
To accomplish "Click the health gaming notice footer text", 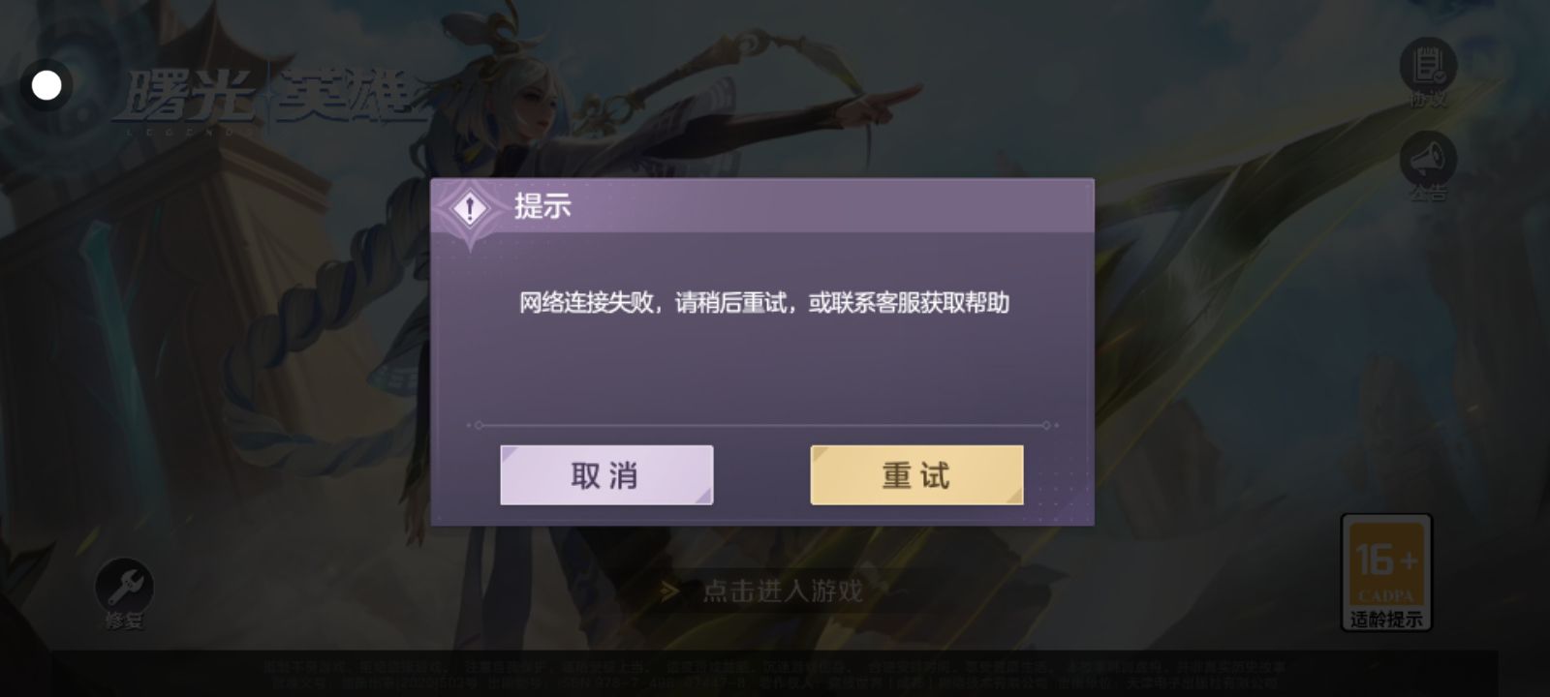I will click(x=775, y=675).
